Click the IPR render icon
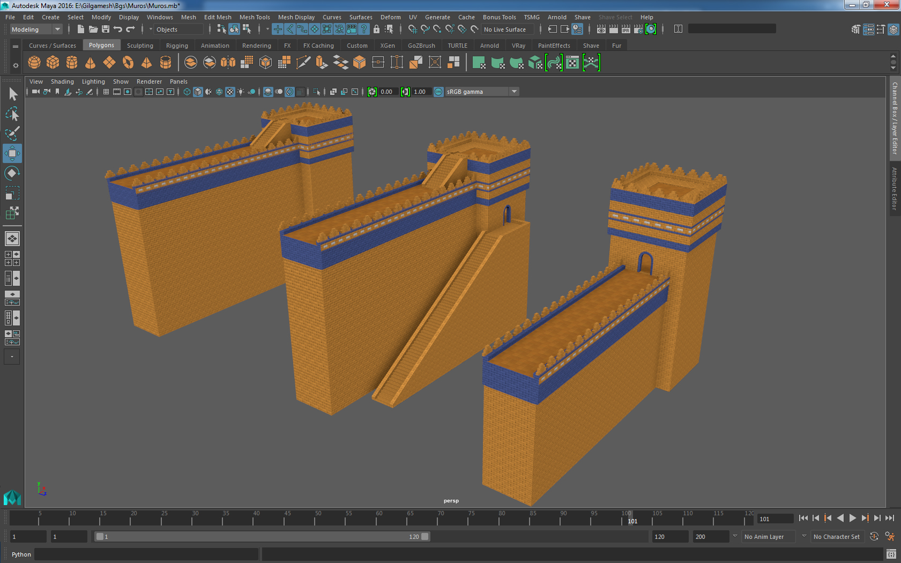901x563 pixels. [x=626, y=29]
